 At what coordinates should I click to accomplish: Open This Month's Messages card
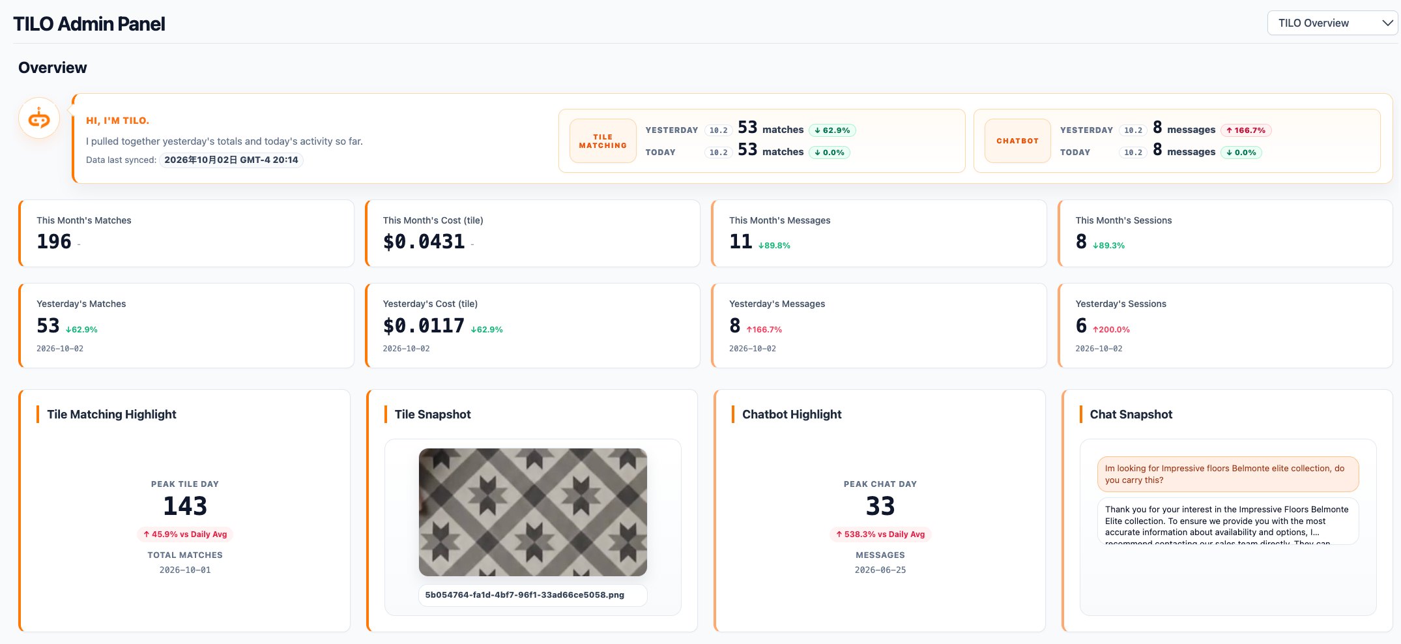click(x=879, y=233)
